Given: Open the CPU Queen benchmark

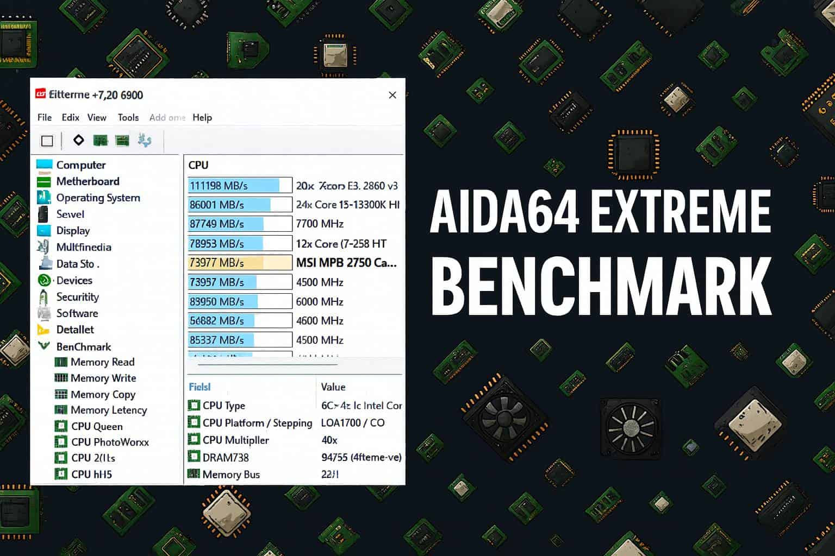Looking at the screenshot, I should point(61,426).
